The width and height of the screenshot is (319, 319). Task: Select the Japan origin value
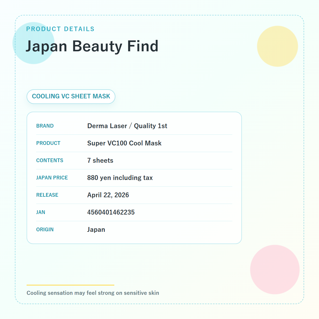coord(96,230)
